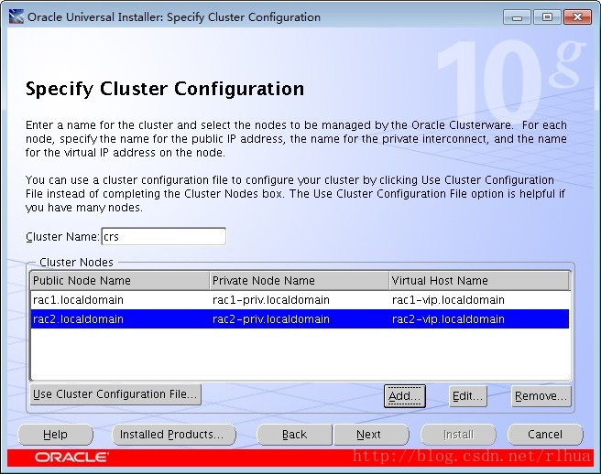Viewport: 601px width, 474px height.
Task: Open Use Cluster Configuration File dialog
Action: coord(115,394)
